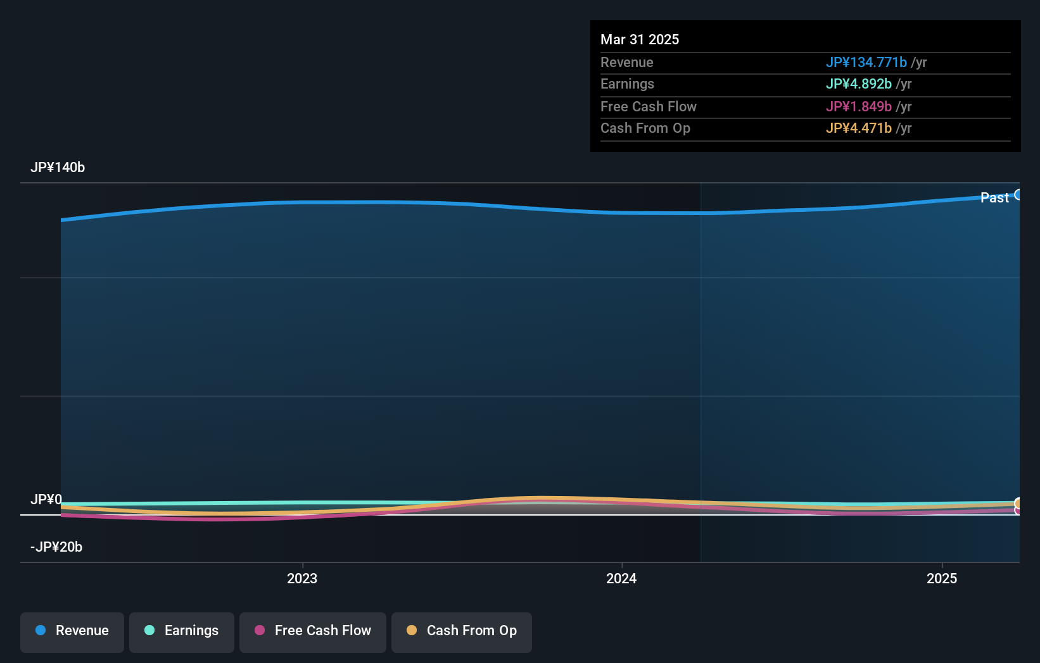Click the JP¥140b y-axis label
Screen dimensions: 1040x663
pos(58,168)
